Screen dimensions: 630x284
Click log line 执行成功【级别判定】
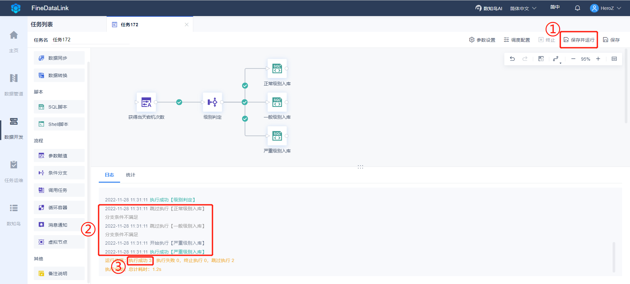pos(151,200)
